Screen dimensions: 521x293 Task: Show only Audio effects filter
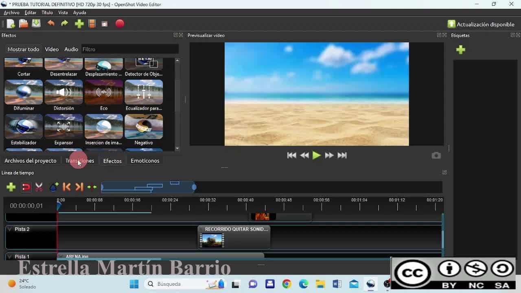point(71,49)
